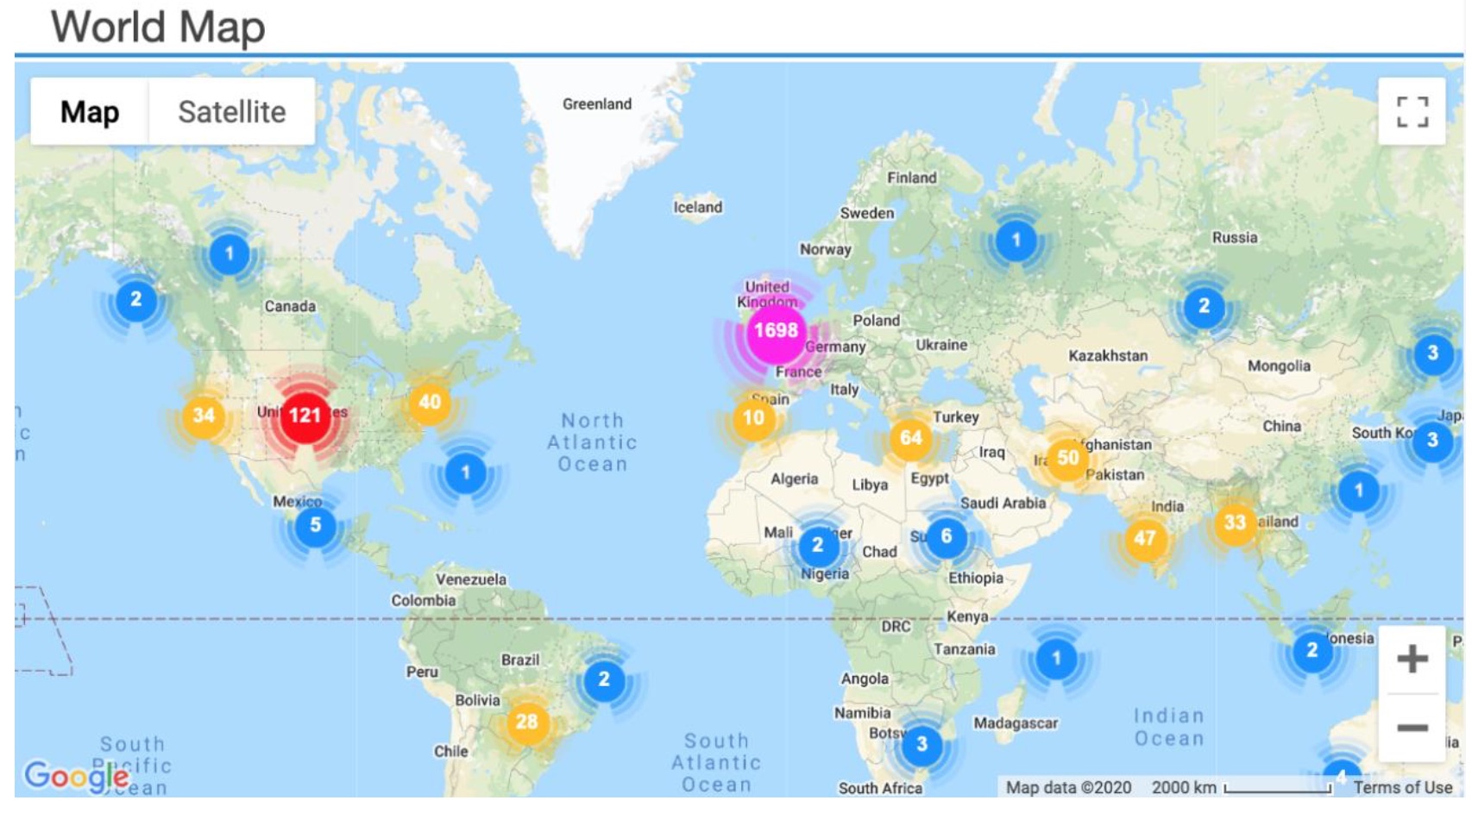Click the yellow 64 cluster near Turkey

pyautogui.click(x=911, y=438)
